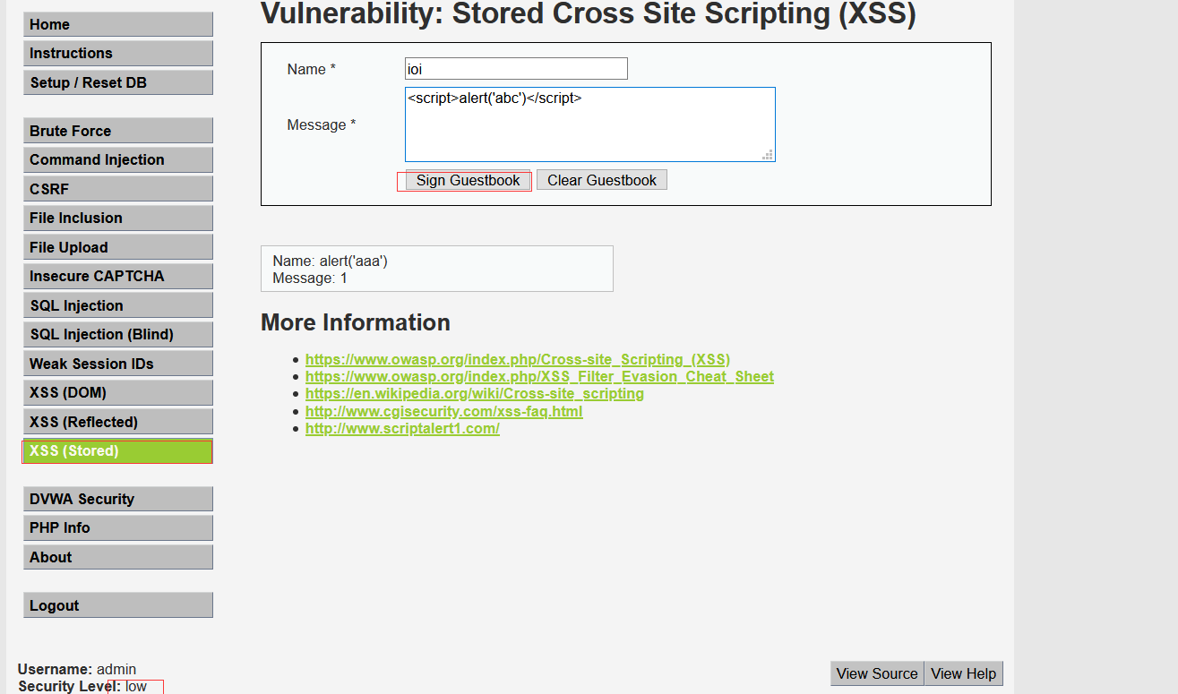This screenshot has width=1178, height=694.
Task: Select the Brute Force module
Action: coord(118,131)
